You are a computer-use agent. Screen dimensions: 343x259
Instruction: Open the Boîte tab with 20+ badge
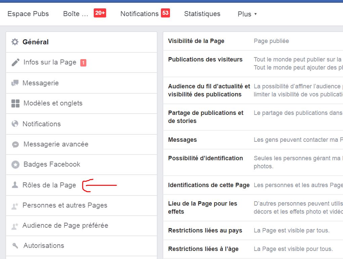pyautogui.click(x=76, y=14)
